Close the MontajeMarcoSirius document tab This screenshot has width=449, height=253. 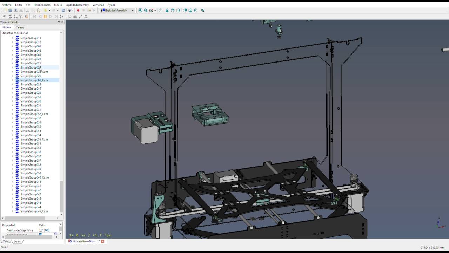tap(102, 241)
